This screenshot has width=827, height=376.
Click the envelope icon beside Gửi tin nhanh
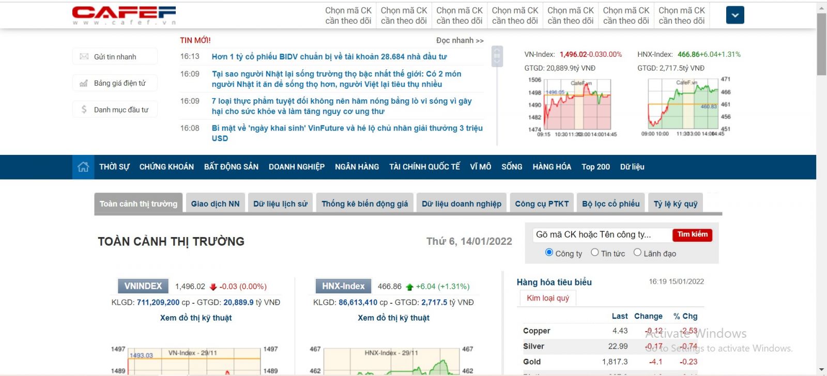click(x=84, y=57)
